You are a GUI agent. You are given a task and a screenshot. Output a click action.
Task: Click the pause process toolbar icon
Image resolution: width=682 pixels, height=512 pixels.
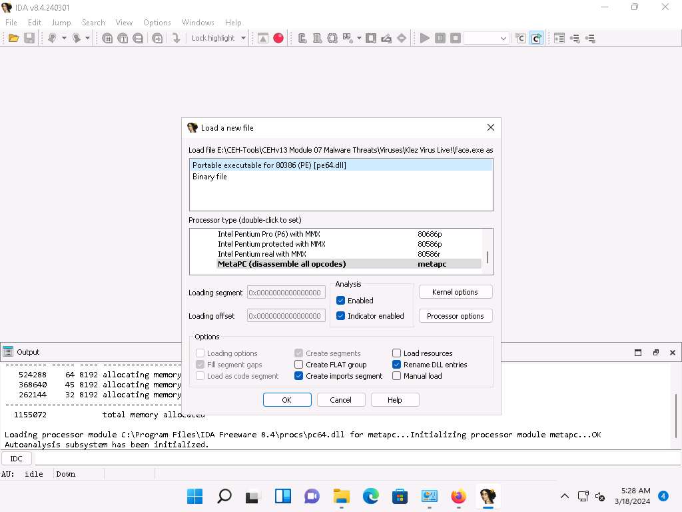click(x=440, y=38)
